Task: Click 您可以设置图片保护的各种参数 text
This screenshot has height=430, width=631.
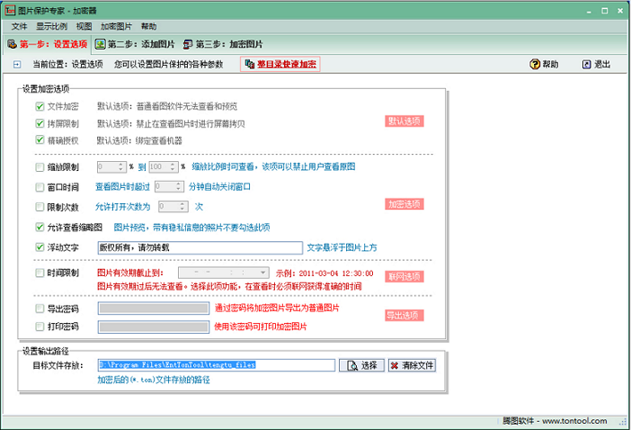Action: pyautogui.click(x=169, y=65)
